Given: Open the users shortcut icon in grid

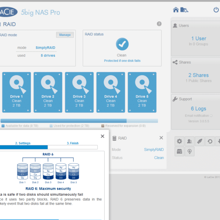Looking at the screenshot, I should (x=190, y=141).
